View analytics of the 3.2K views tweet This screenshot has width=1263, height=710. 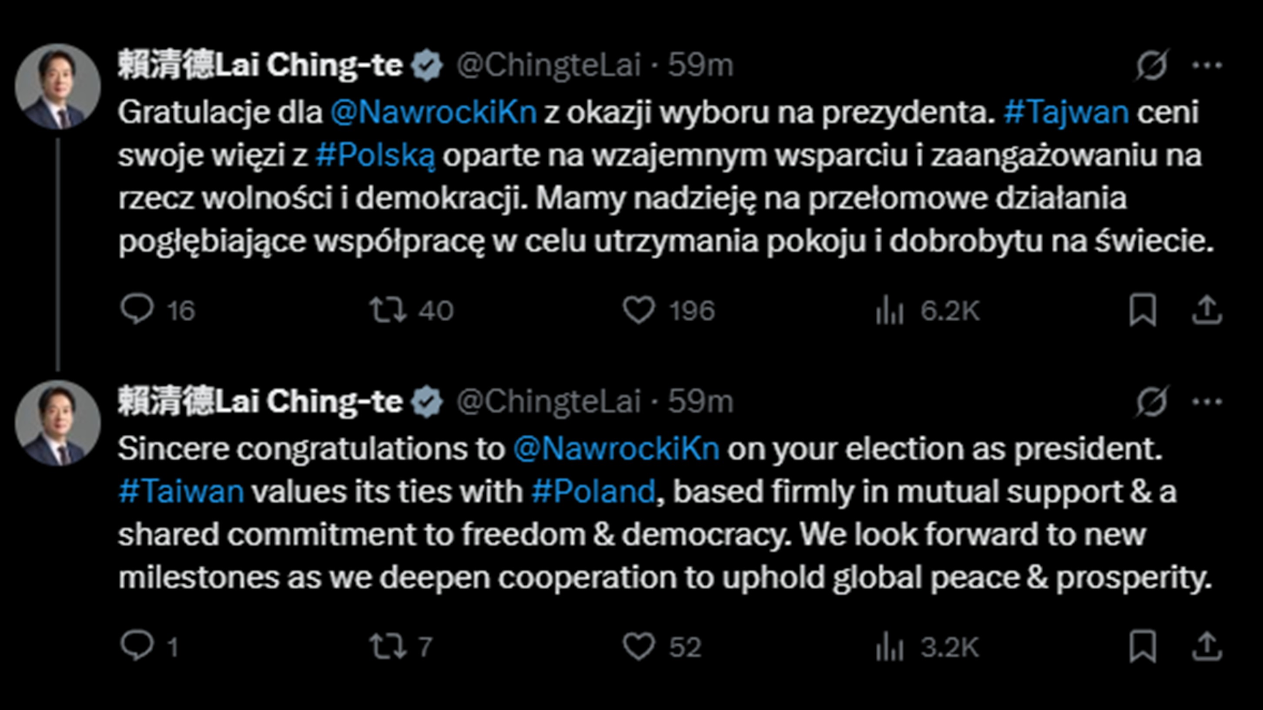[x=890, y=647]
